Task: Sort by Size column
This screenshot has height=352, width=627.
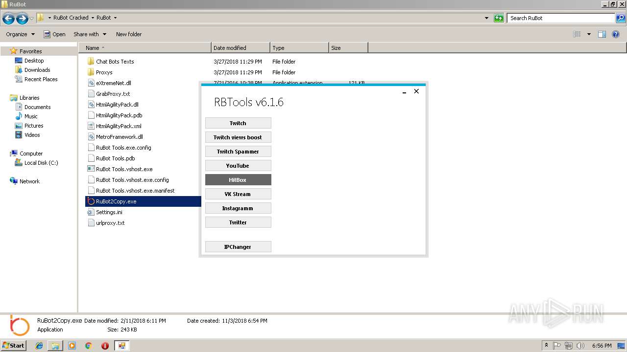Action: coord(348,48)
